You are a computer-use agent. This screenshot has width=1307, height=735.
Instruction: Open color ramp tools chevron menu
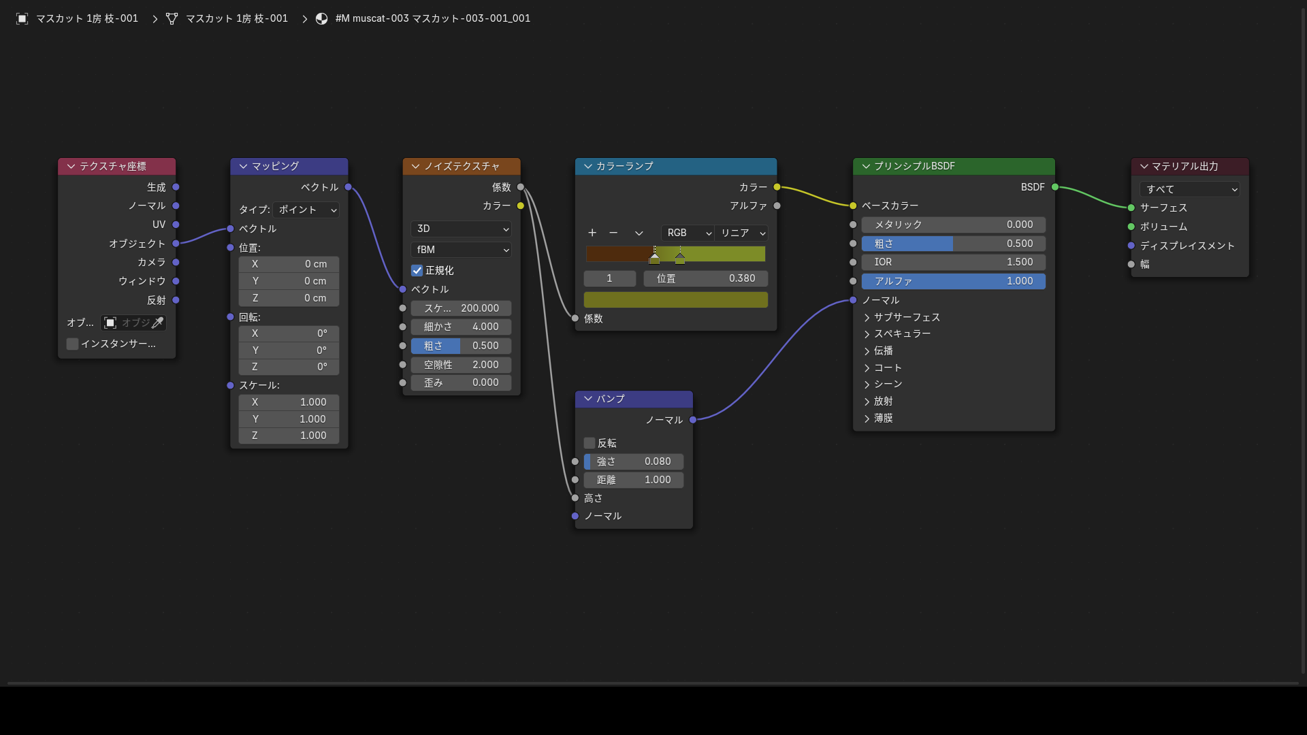pos(639,233)
